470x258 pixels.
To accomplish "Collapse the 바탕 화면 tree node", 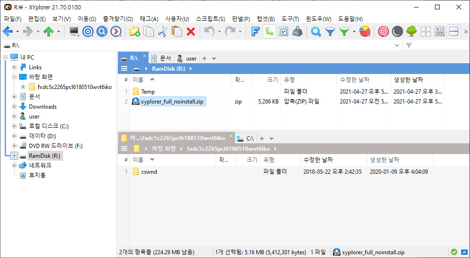I will 14,77.
